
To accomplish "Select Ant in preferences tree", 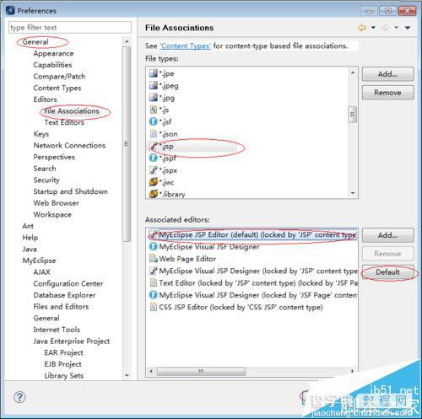I will point(28,226).
